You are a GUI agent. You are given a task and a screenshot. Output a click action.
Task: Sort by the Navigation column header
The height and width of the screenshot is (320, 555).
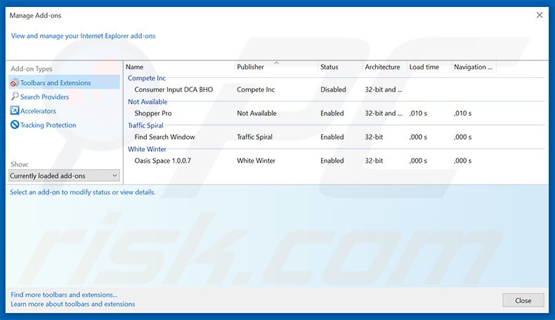pyautogui.click(x=474, y=67)
